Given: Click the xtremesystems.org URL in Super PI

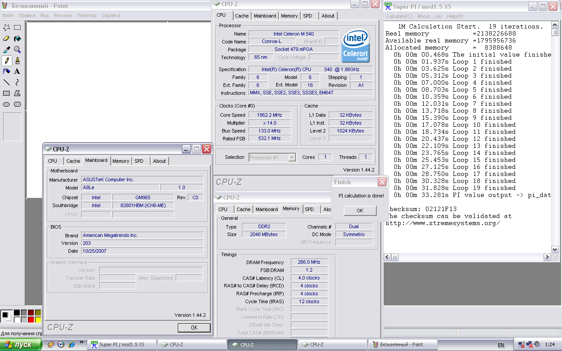Looking at the screenshot, I should point(443,223).
